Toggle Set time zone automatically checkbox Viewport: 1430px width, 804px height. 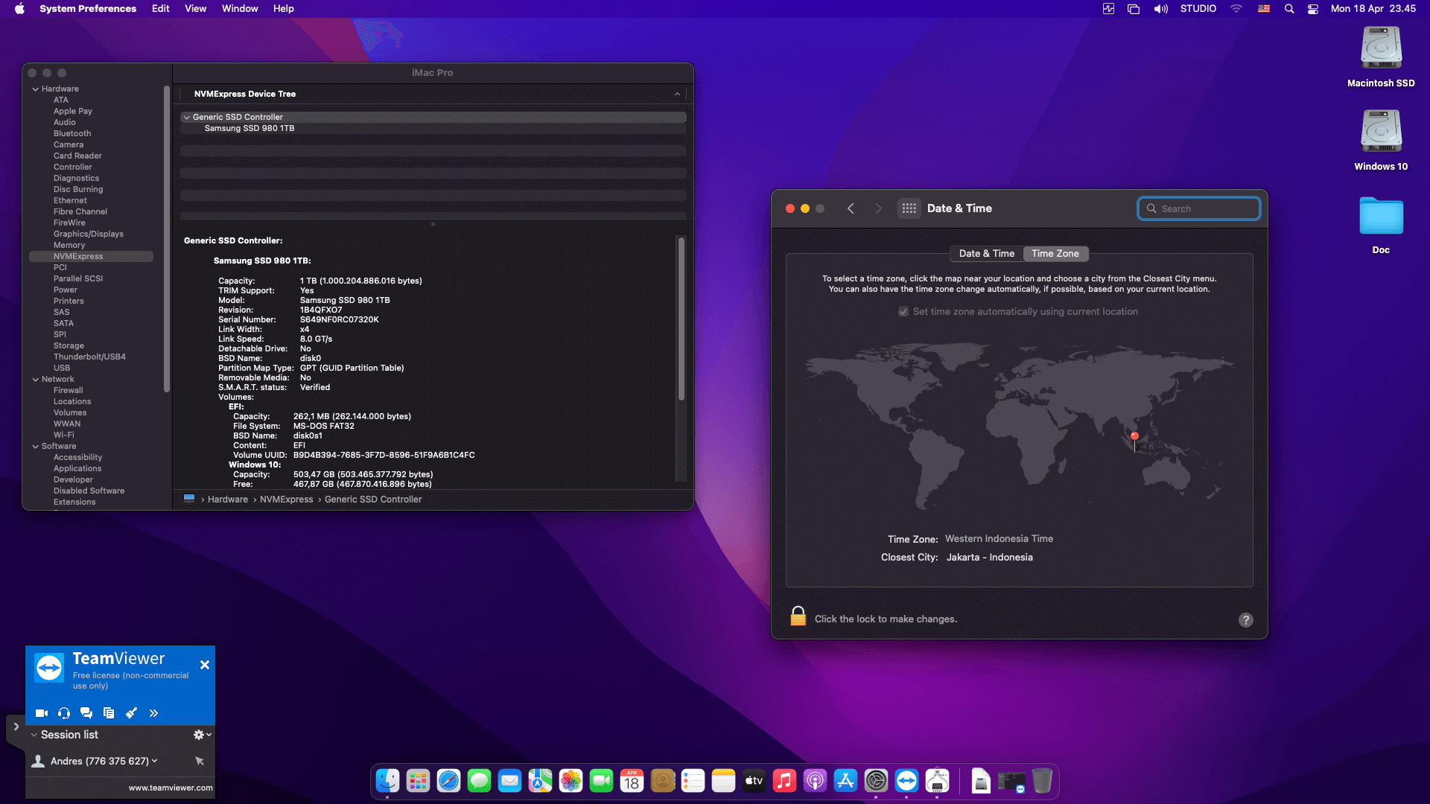[903, 312]
